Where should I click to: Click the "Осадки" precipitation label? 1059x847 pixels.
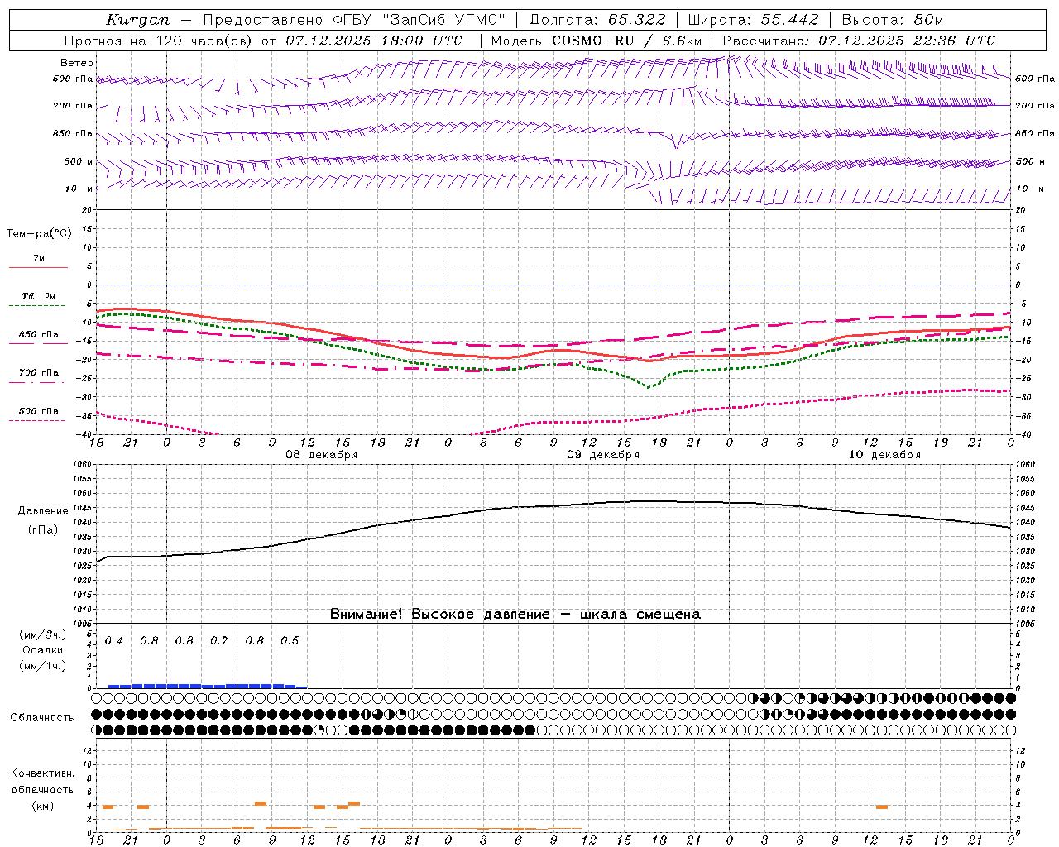point(42,650)
